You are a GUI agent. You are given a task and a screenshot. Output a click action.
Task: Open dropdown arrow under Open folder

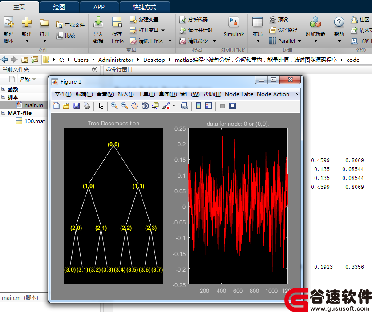[x=44, y=41]
